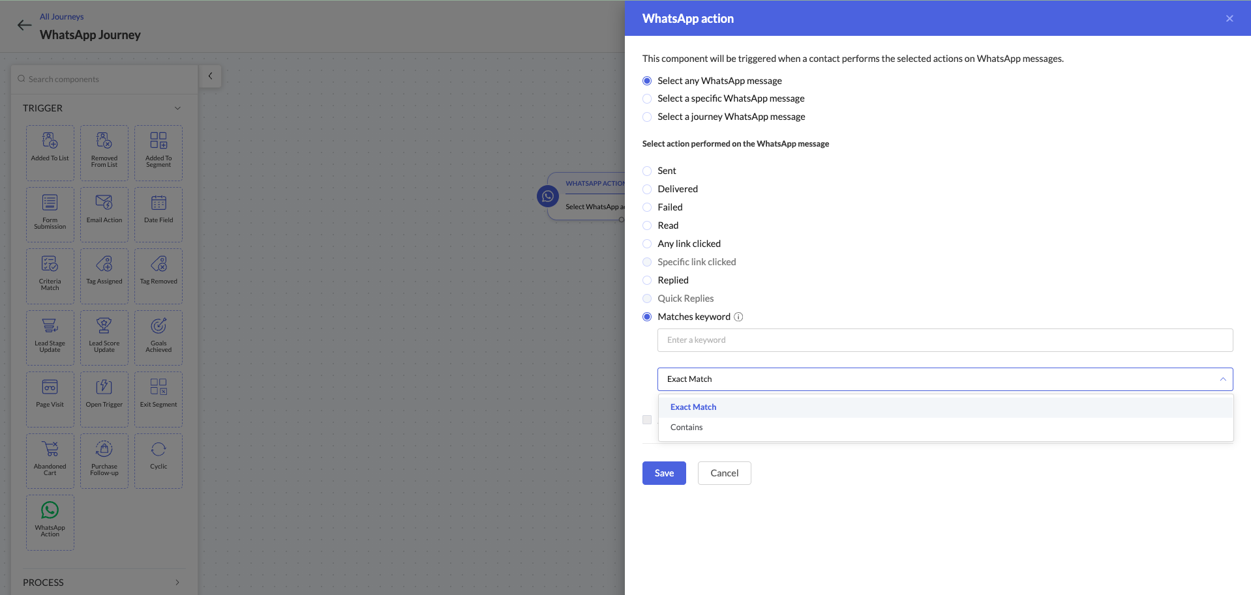Focus the Search components field
Image resolution: width=1251 pixels, height=595 pixels.
[x=104, y=79]
